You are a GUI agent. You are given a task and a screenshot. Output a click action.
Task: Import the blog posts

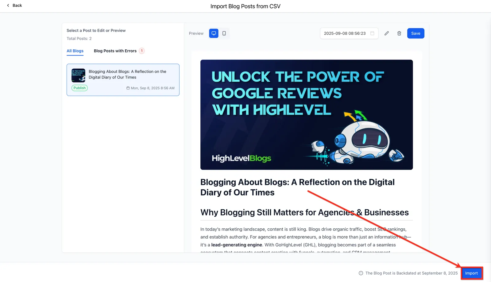(471, 273)
